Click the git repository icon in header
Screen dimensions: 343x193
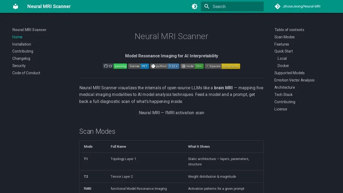pos(277,6)
